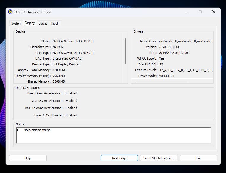Click the WHQL Logo'd Yes value
This screenshot has height=173, width=226.
tap(162, 58)
